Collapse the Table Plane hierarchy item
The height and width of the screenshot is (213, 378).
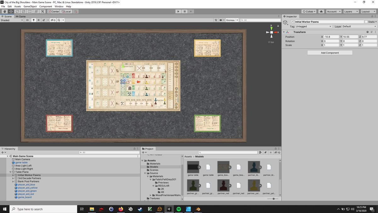tap(10, 172)
